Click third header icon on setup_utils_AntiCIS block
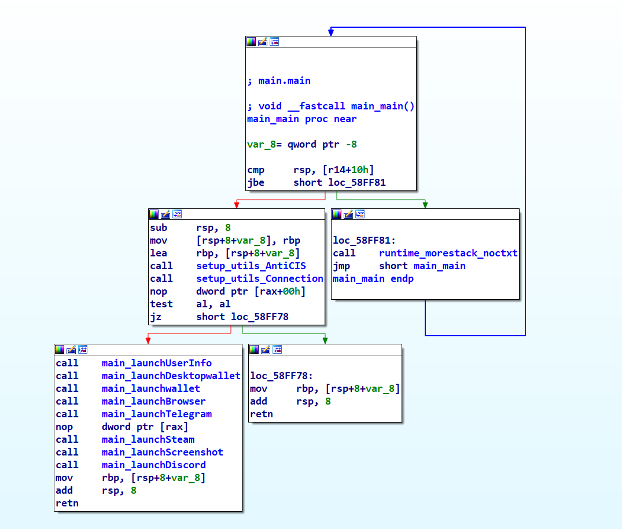This screenshot has height=529, width=622. [177, 214]
